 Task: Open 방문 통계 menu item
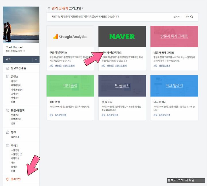(x=15, y=137)
